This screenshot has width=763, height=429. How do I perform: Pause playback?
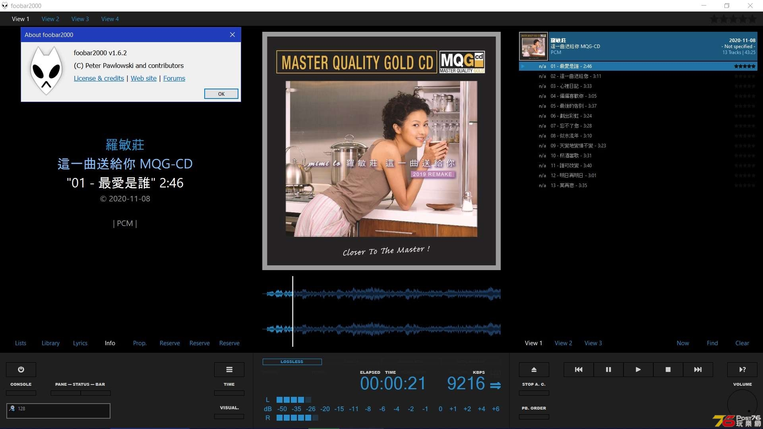[x=608, y=369]
